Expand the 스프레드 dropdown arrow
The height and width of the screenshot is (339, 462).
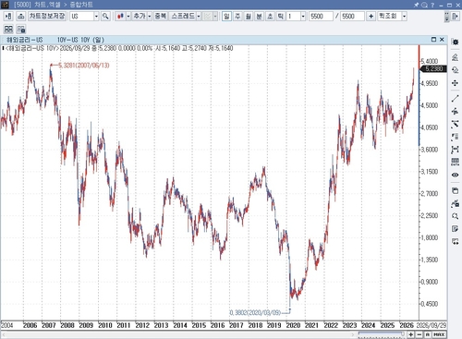[x=199, y=16]
